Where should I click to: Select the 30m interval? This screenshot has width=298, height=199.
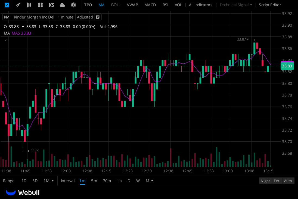(x=107, y=181)
